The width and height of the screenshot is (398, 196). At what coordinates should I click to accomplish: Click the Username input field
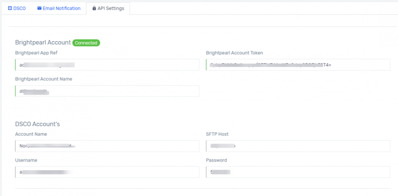107,172
